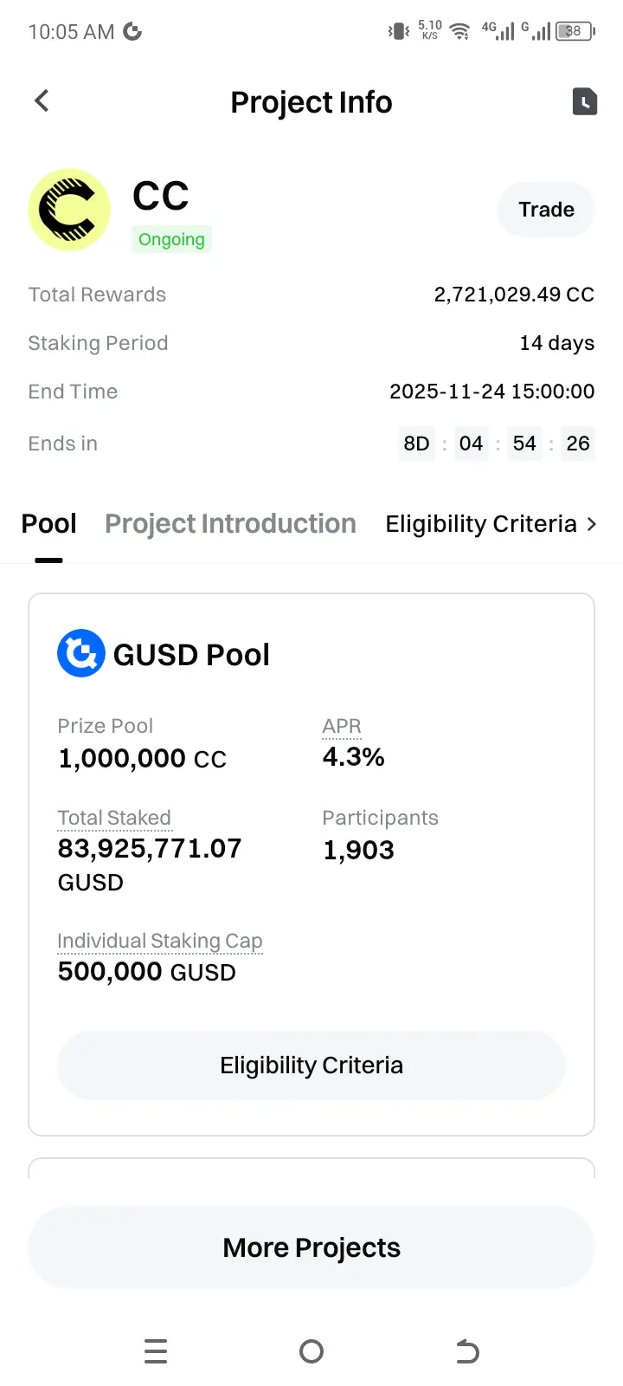Tap the Ends in countdown timer

[x=497, y=444]
